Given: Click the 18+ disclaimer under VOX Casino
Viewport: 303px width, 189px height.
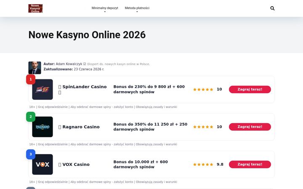Looking at the screenshot, I should [103, 182].
